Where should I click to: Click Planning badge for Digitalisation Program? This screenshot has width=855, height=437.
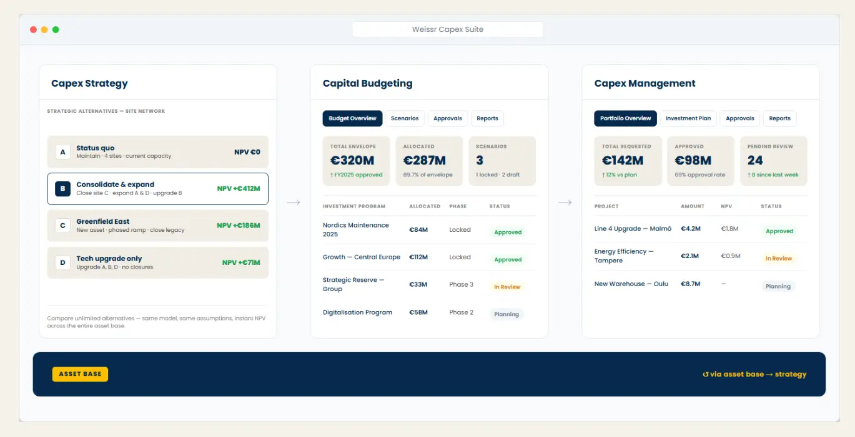507,314
